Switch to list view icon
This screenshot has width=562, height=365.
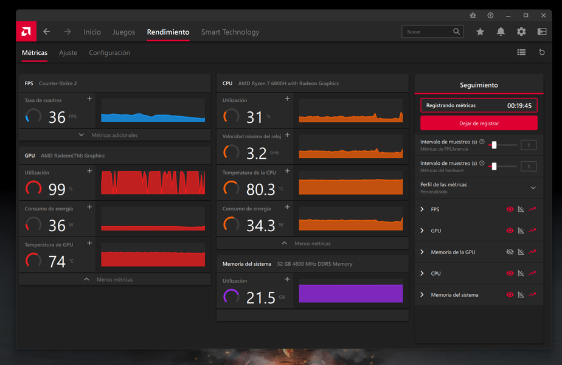[521, 53]
